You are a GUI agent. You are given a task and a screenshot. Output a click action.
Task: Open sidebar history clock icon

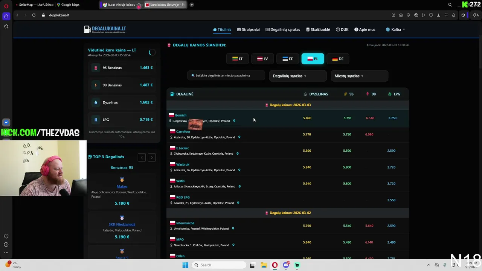coord(6,245)
